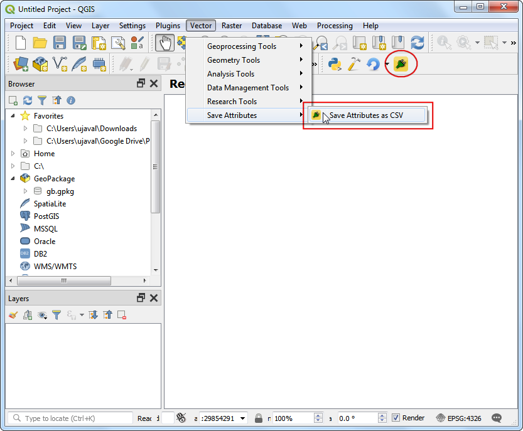Open the Layers panel filter legend icon
This screenshot has height=431, width=523.
click(56, 315)
